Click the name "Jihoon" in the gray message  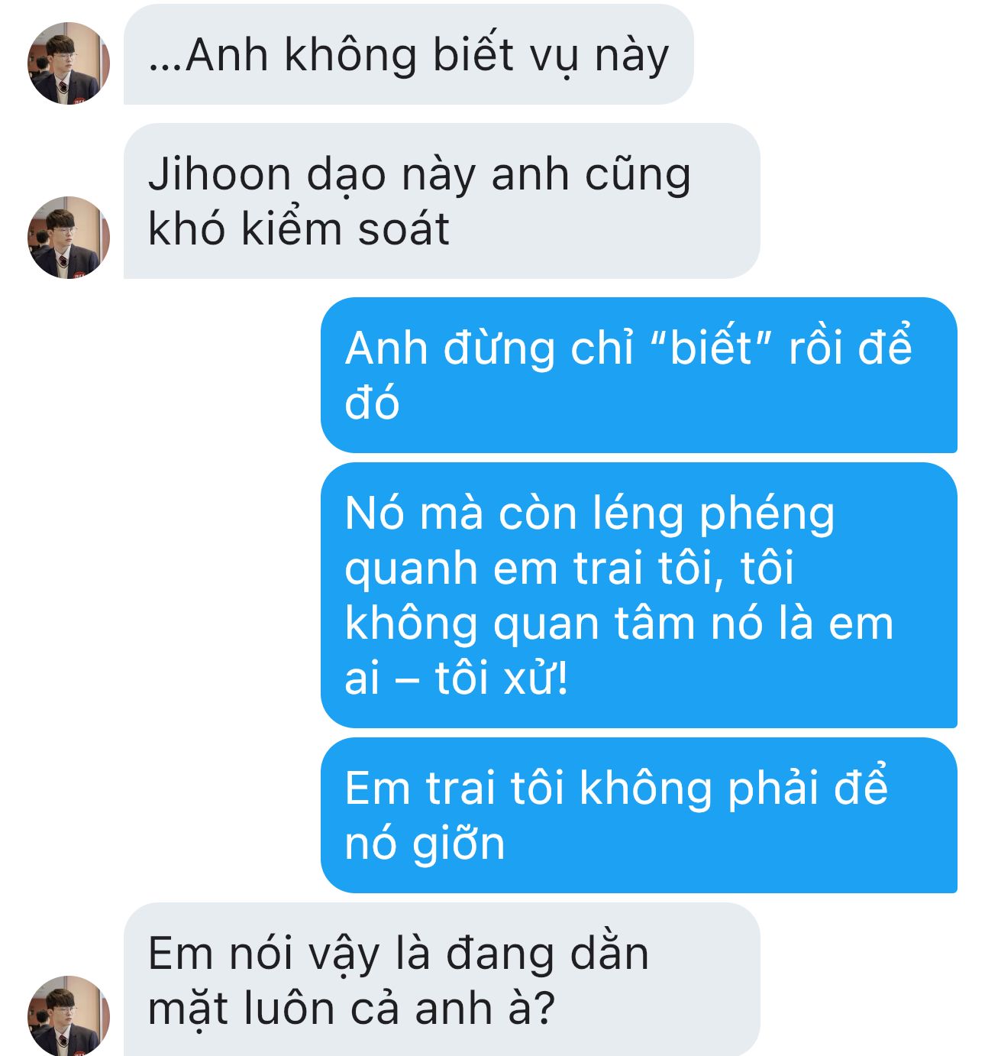click(220, 175)
